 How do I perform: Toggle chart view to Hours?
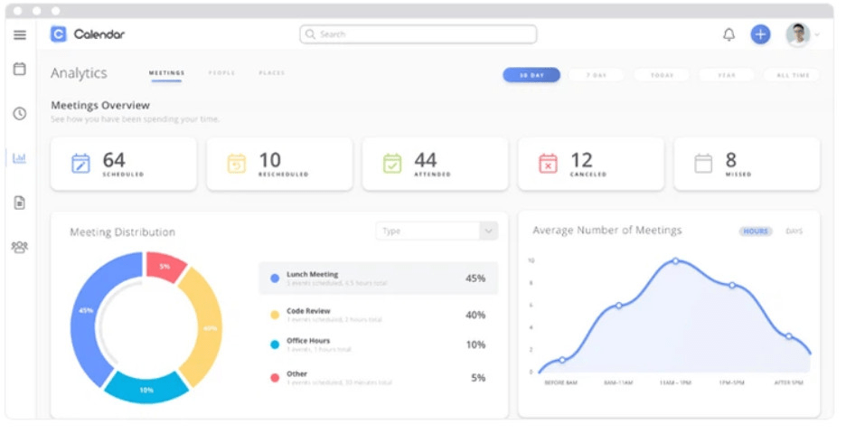(755, 231)
